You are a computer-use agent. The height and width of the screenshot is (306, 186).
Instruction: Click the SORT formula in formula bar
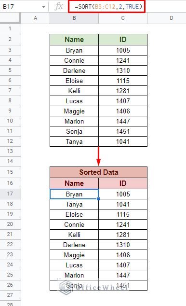(x=108, y=7)
